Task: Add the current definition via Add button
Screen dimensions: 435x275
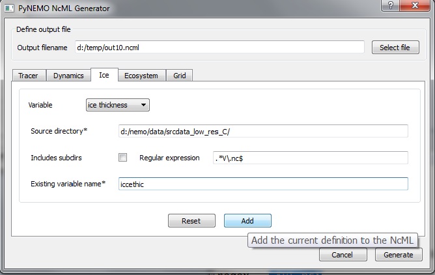Action: (247, 221)
